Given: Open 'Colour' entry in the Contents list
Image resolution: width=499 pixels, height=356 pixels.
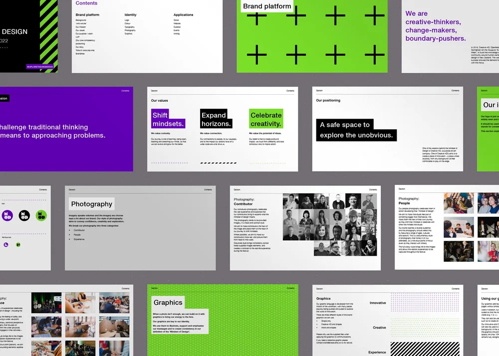Looking at the screenshot, I should coord(127,23).
